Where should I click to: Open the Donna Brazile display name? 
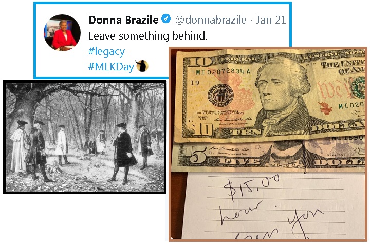tap(123, 20)
